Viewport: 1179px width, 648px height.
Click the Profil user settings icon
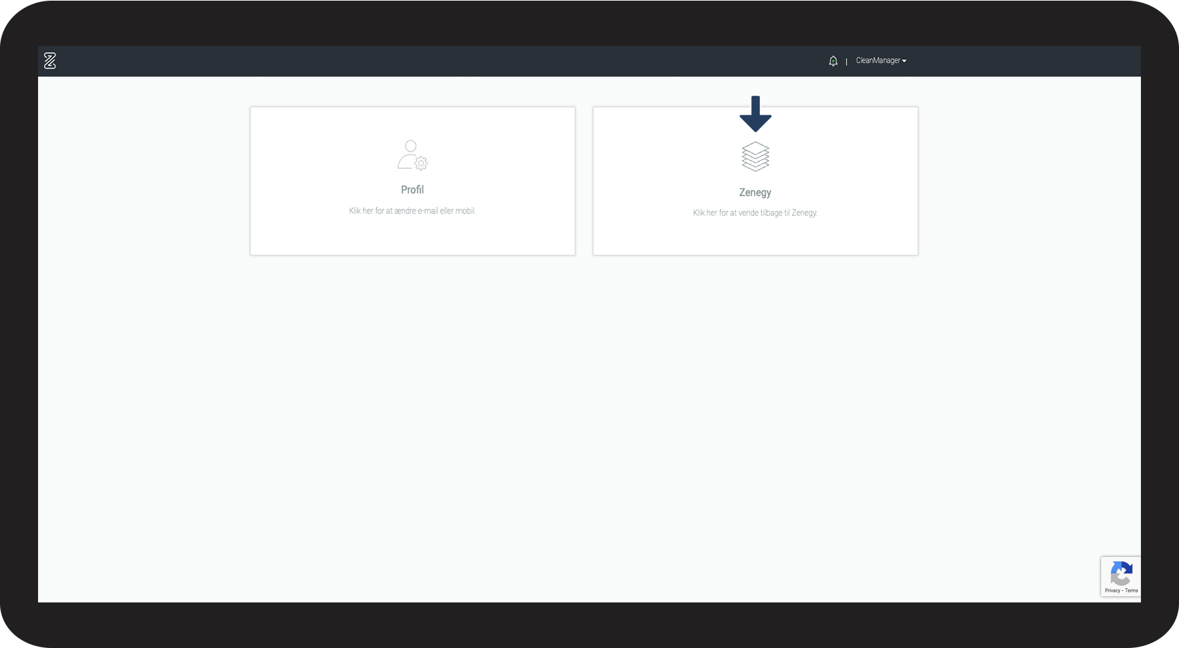[x=412, y=155]
